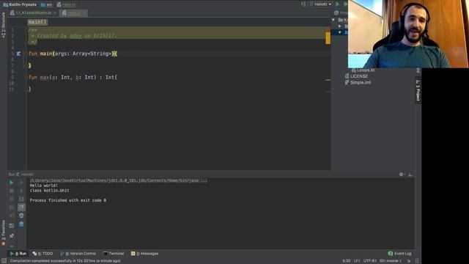This screenshot has width=469, height=264.
Task: Open Run panel settings gear
Action: (402, 175)
